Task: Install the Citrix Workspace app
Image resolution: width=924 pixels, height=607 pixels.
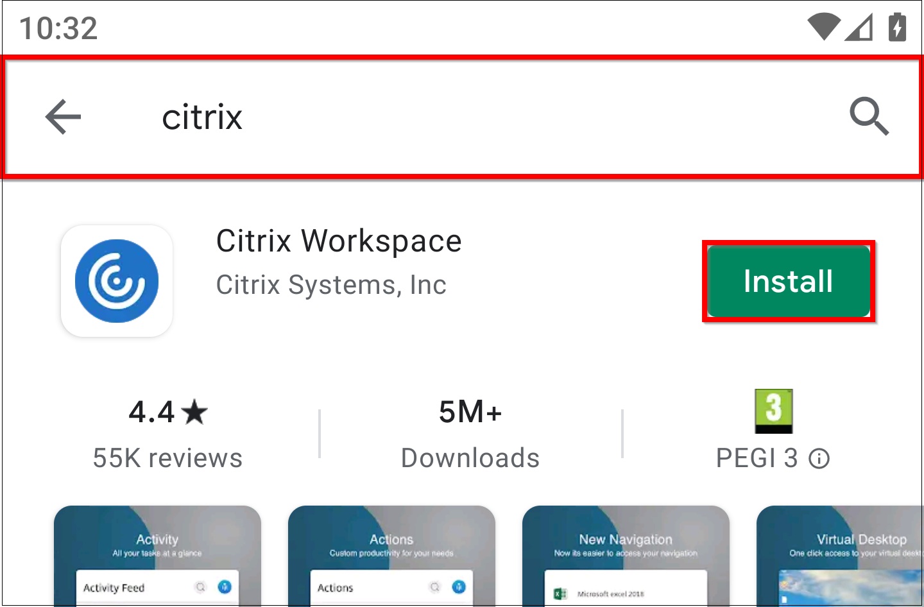Action: click(x=788, y=280)
